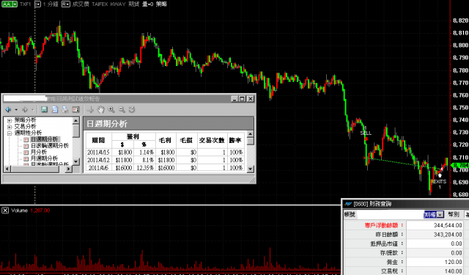Viewport: 469px width, 275px height.
Task: Go forward in performance report window
Action: click(25, 110)
